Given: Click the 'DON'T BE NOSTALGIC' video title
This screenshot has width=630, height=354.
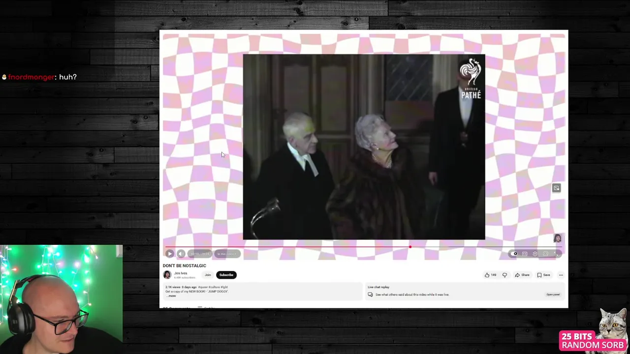Looking at the screenshot, I should pyautogui.click(x=185, y=265).
